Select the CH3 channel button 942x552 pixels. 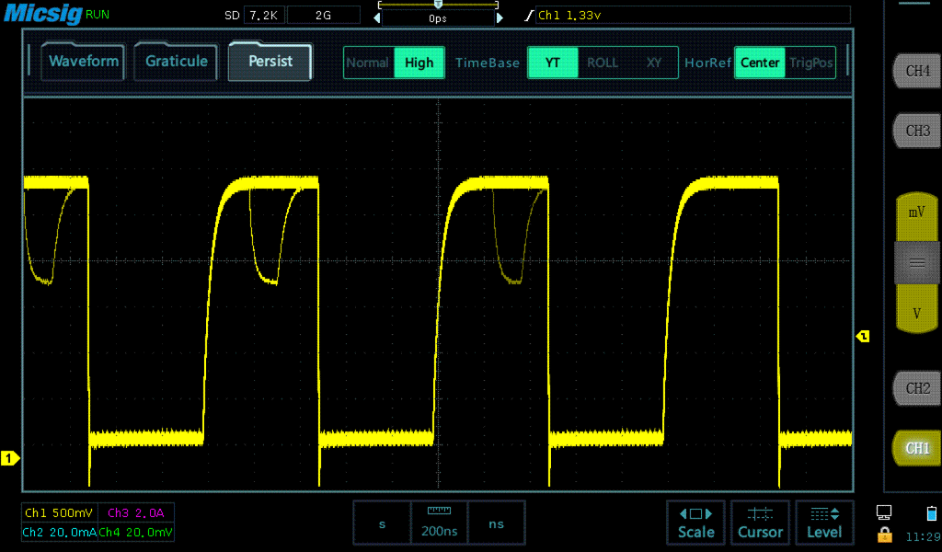coord(917,131)
